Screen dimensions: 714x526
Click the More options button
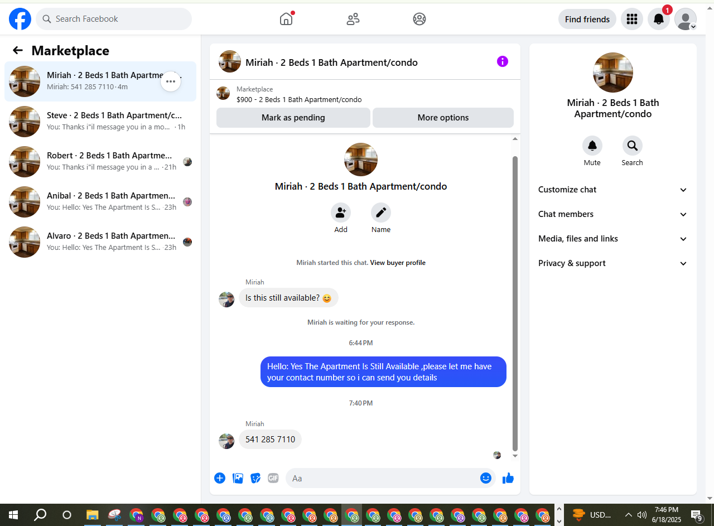[443, 118]
